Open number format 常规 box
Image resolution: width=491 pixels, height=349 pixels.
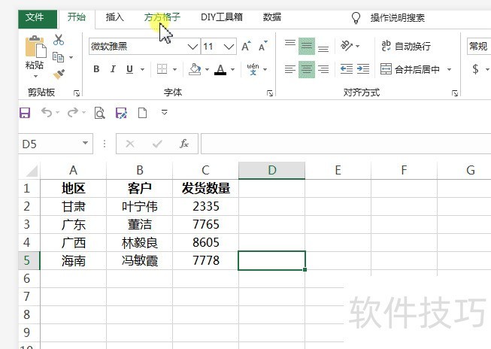pyautogui.click(x=479, y=47)
